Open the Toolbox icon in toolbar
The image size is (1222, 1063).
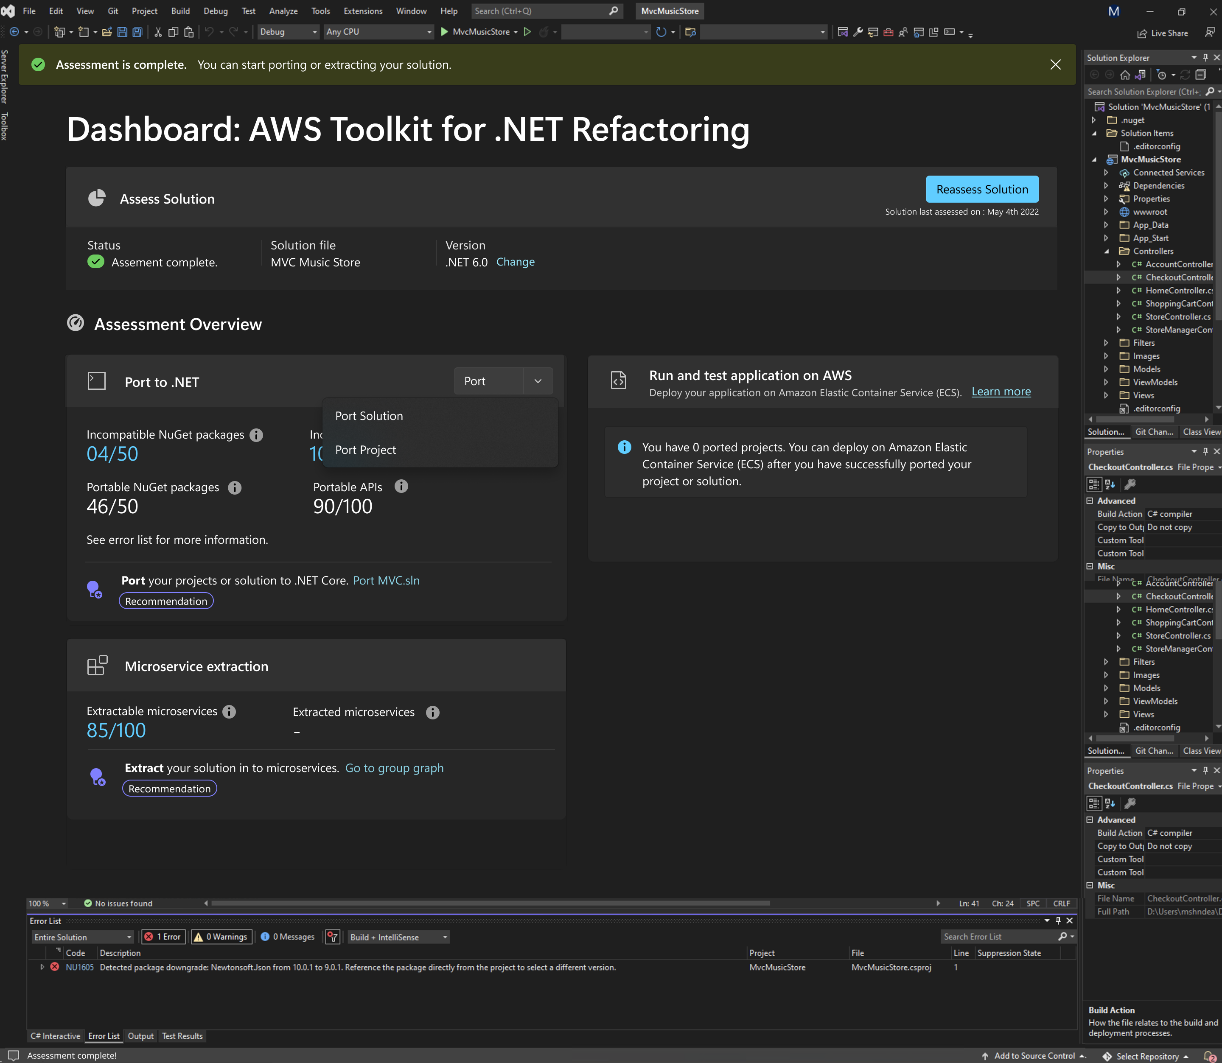tap(888, 32)
